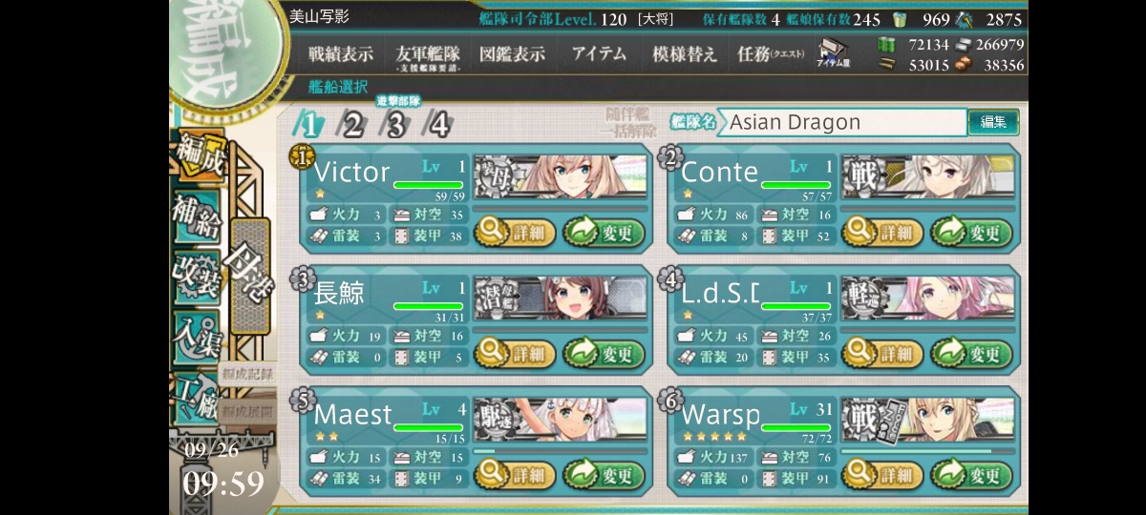The width and height of the screenshot is (1146, 515).
Task: Switch to fleet 4 tab
Action: tap(438, 124)
